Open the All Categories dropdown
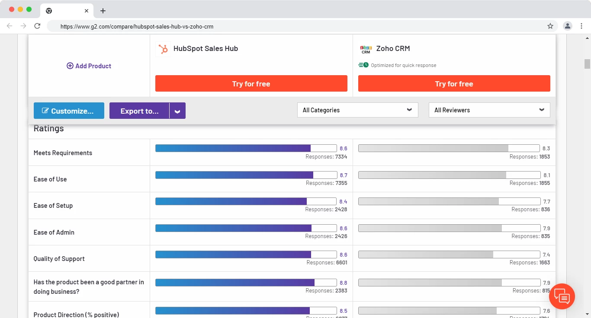 coord(358,110)
